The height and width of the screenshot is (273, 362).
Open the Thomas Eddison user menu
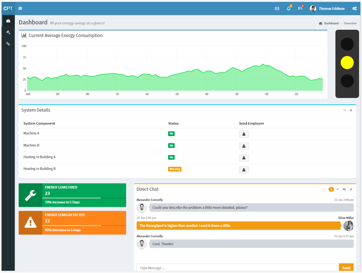pos(327,9)
